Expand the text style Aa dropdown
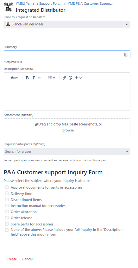 [x=15, y=78]
